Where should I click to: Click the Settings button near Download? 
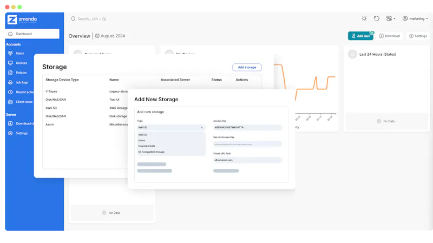418,36
